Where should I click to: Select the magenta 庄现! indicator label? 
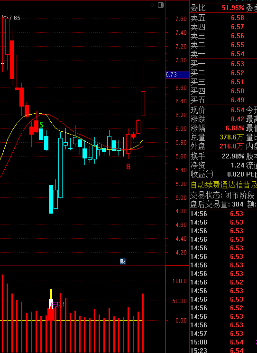click(58, 305)
